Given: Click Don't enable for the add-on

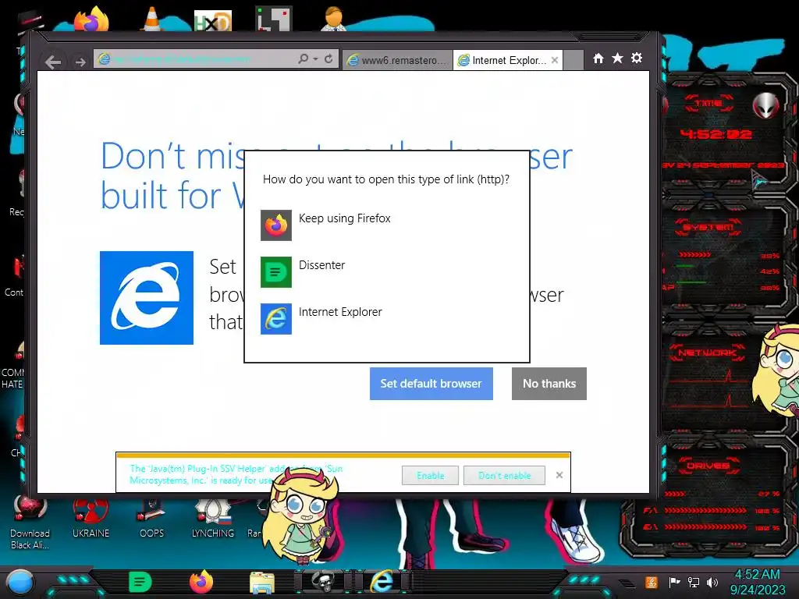Looking at the screenshot, I should click(505, 475).
